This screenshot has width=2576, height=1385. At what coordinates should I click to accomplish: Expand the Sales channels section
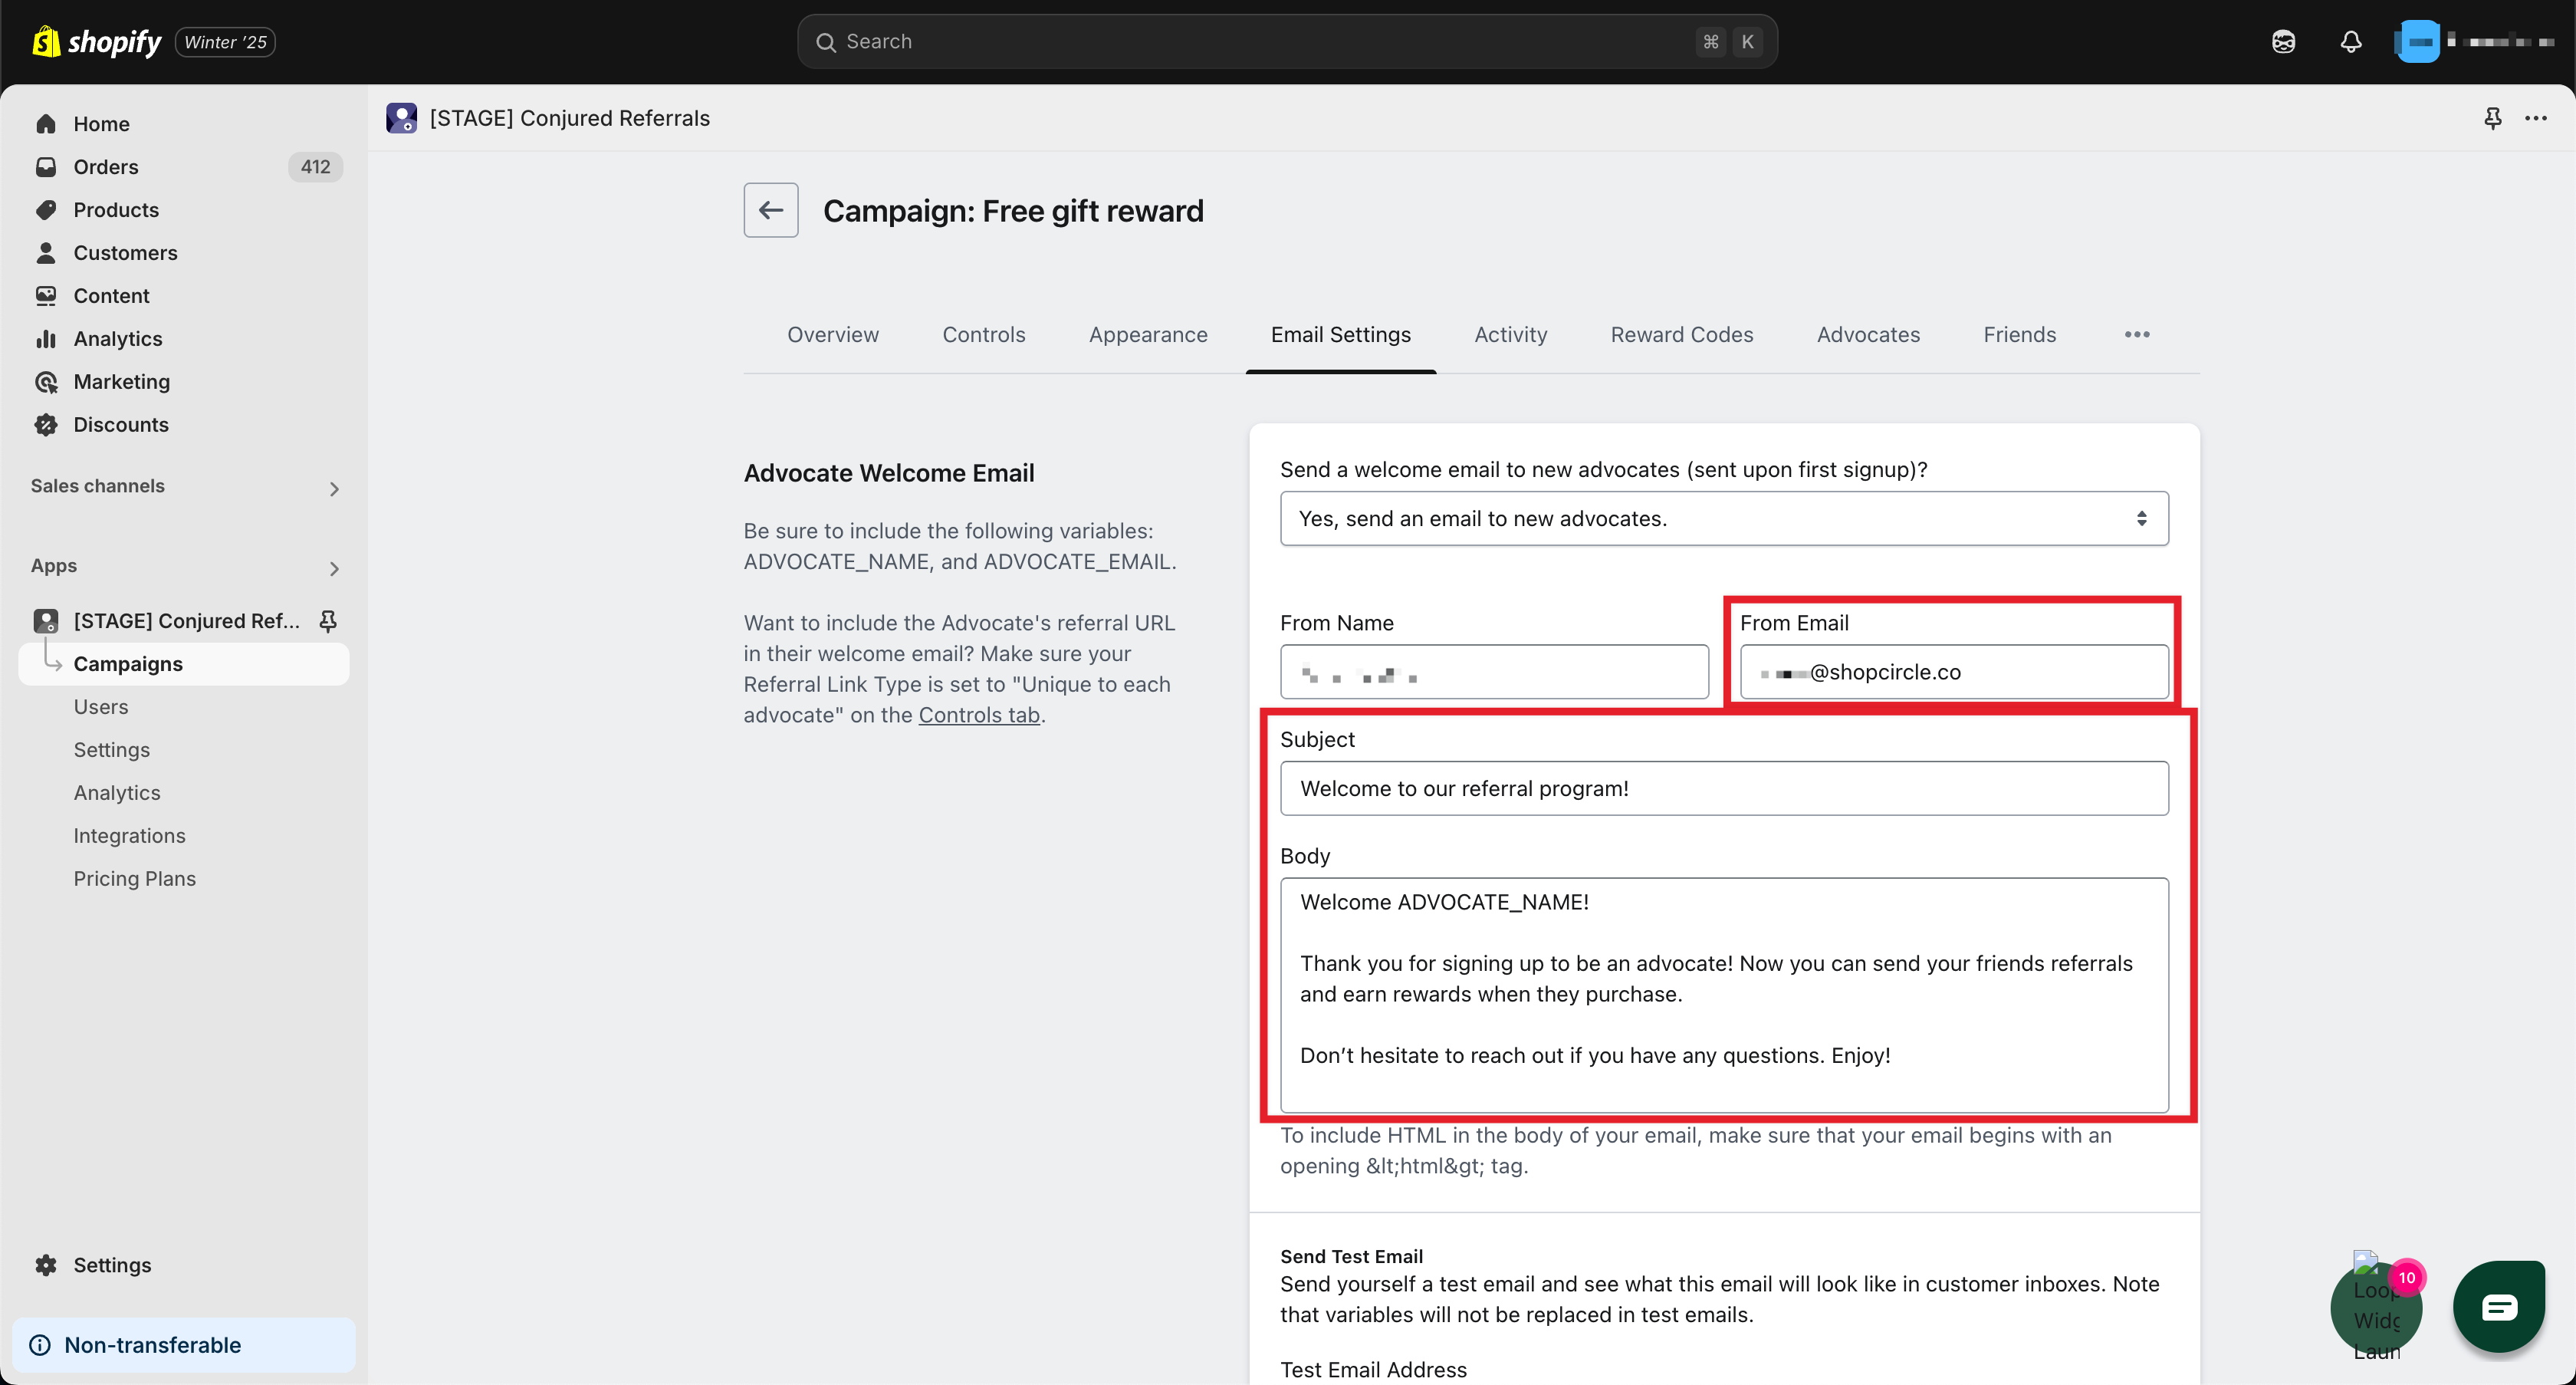(334, 488)
